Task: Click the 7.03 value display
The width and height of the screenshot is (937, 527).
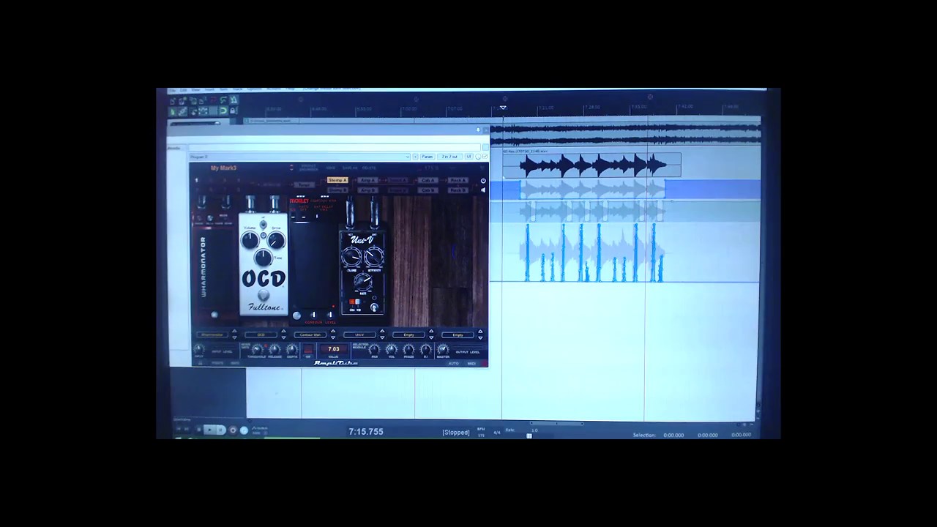Action: tap(333, 349)
